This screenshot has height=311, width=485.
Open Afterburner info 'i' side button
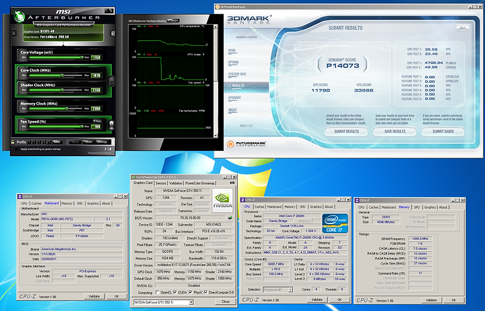click(112, 33)
